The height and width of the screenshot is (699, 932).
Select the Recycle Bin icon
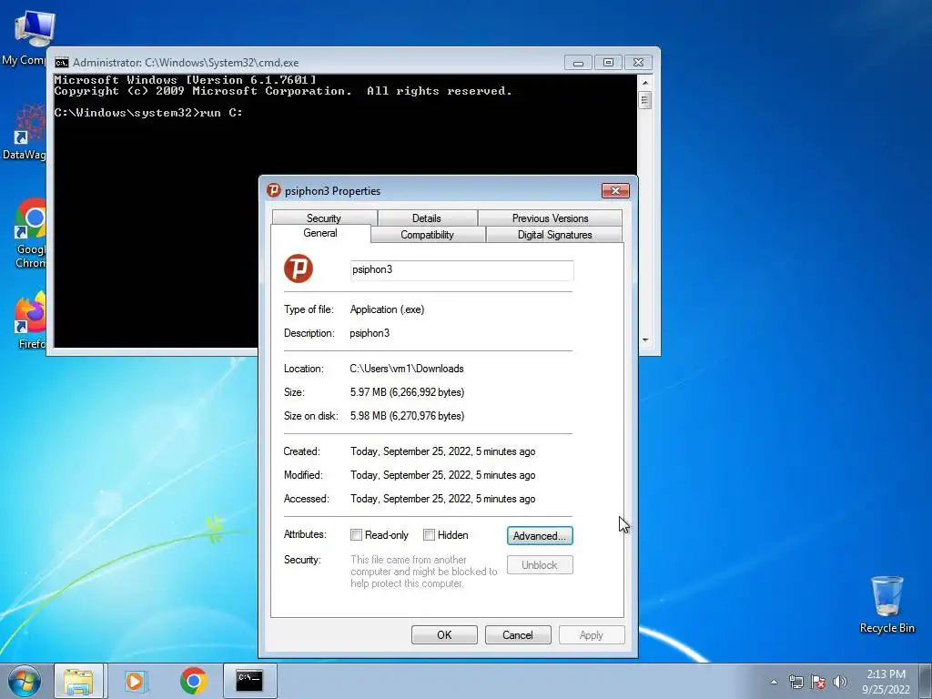[x=886, y=604]
